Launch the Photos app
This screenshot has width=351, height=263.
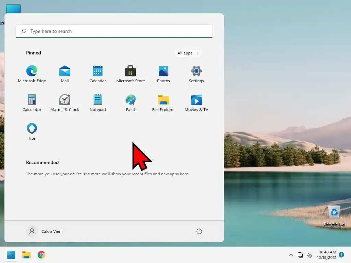[164, 74]
